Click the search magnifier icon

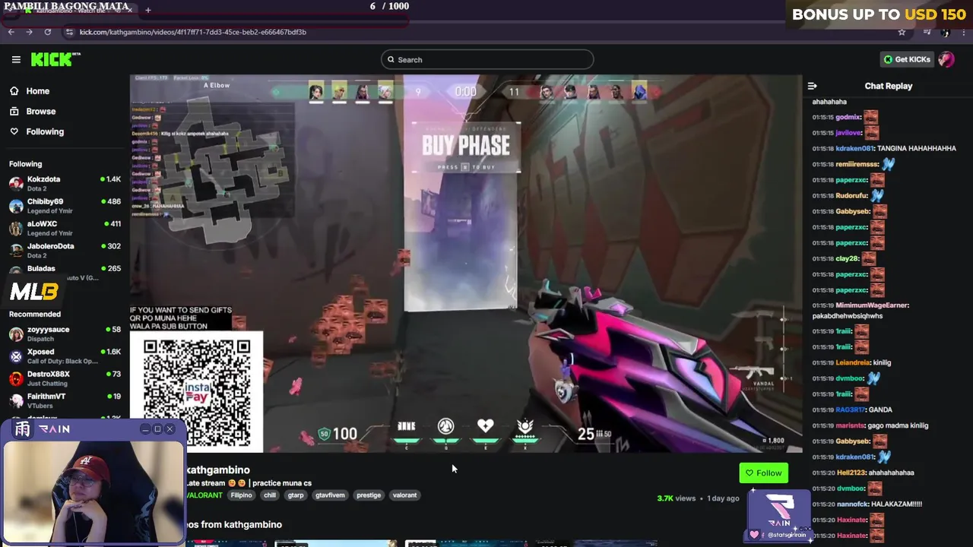[391, 59]
